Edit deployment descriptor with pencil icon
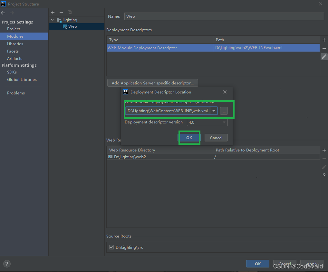 324,57
